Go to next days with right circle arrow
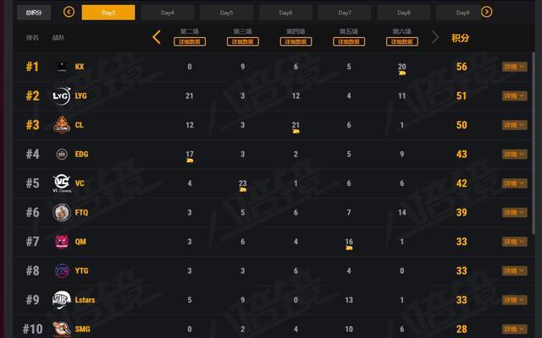The height and width of the screenshot is (338, 542). click(x=486, y=12)
